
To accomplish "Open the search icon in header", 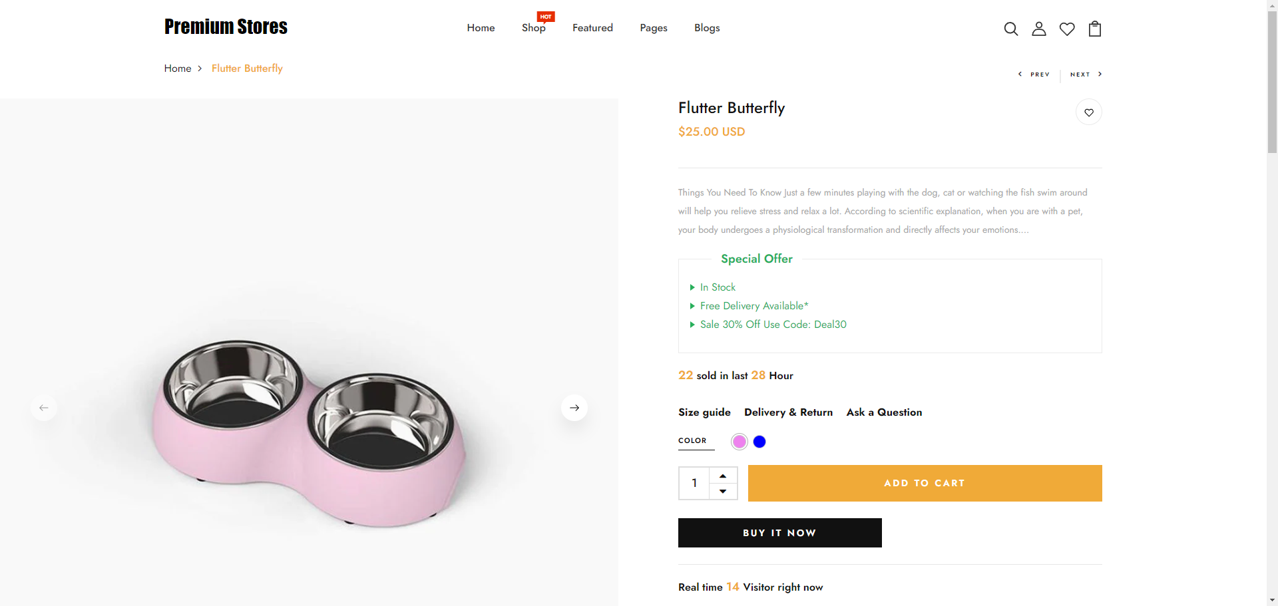I will coord(1010,29).
